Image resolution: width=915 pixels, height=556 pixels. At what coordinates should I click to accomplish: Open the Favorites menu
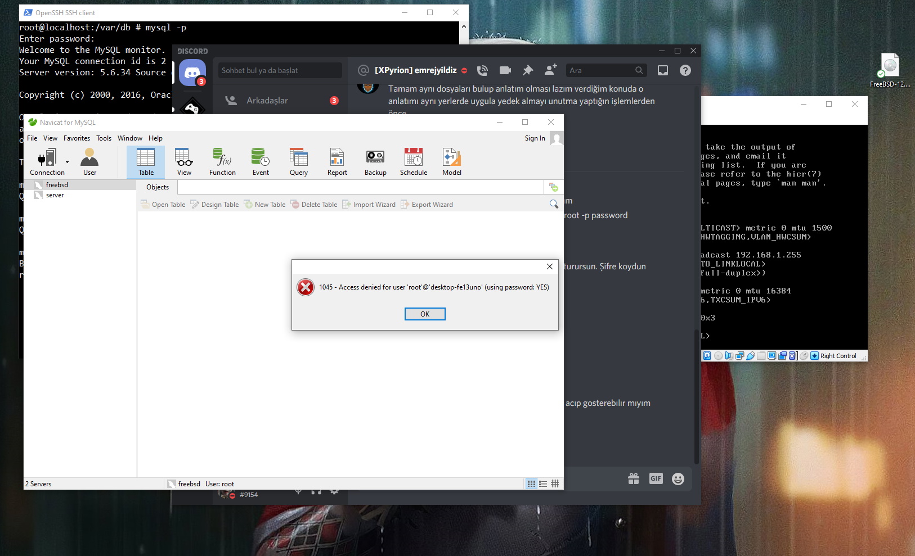click(x=77, y=138)
